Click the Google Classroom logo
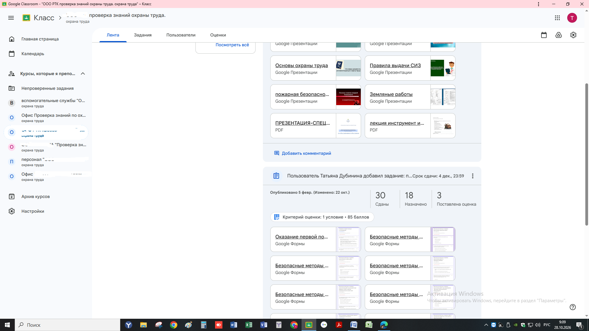This screenshot has height=331, width=589. (x=26, y=18)
